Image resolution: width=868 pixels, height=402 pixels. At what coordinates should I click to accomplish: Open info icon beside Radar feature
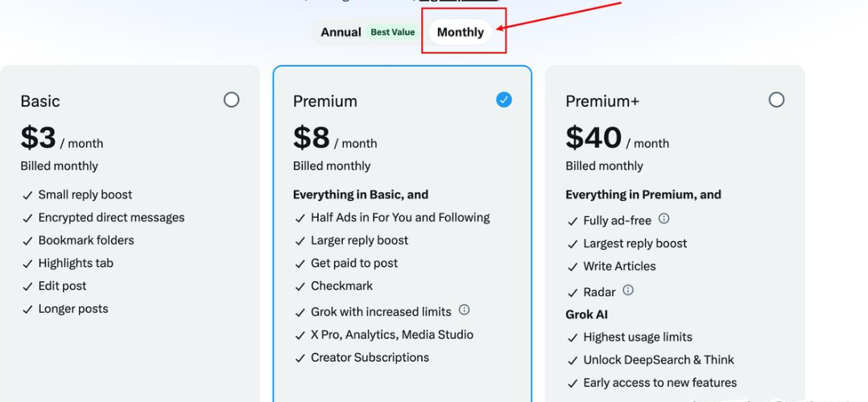point(628,289)
